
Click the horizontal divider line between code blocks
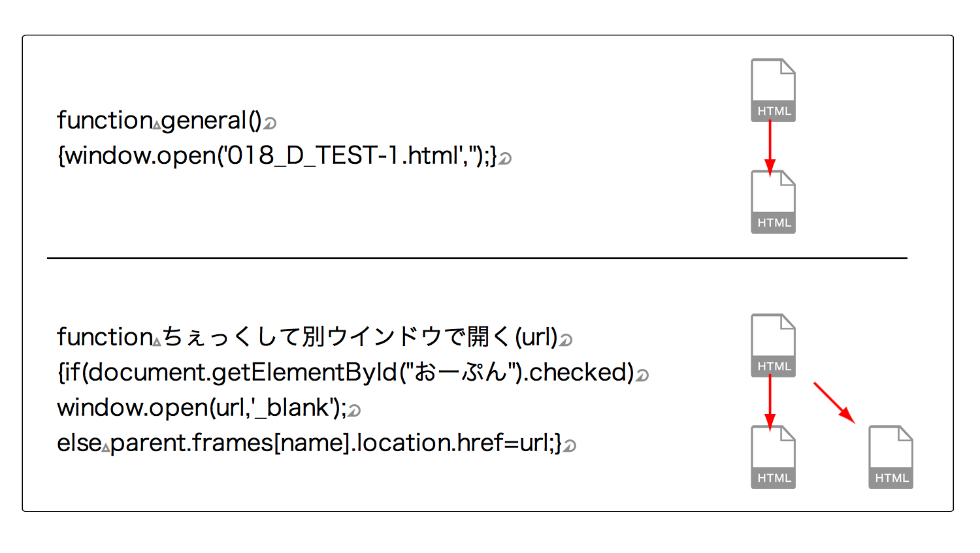click(477, 259)
